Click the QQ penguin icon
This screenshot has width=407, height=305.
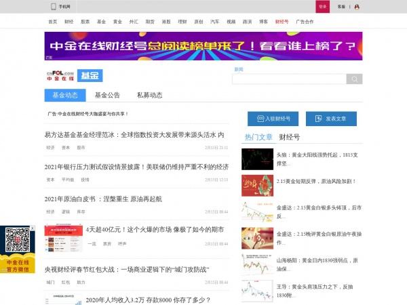coord(357,7)
